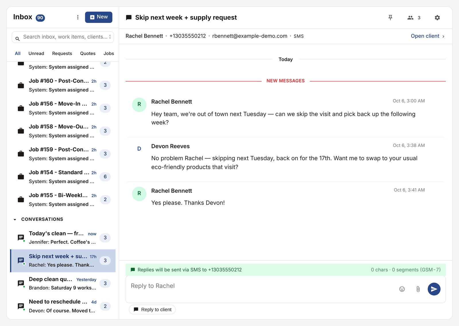Open Job #156 - Move-In item

click(63, 108)
